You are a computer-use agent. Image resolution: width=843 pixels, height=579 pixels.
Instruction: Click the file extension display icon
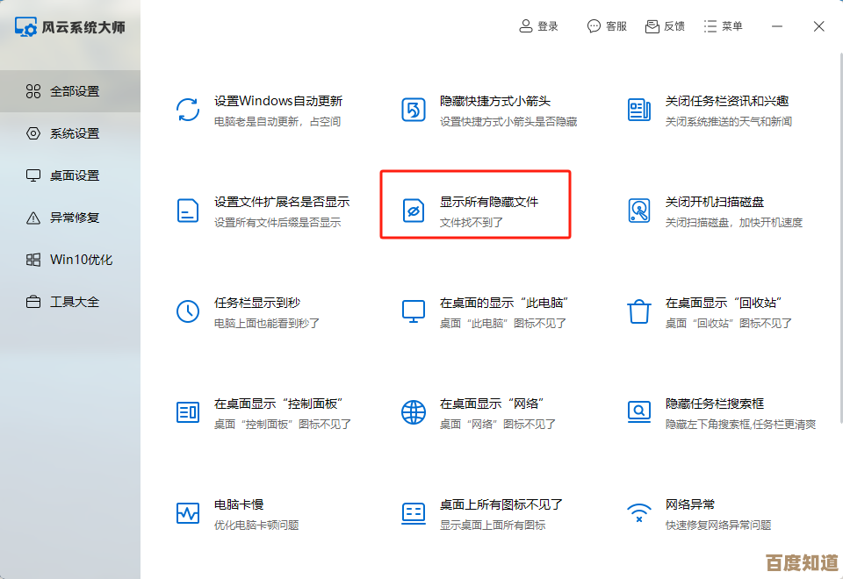coord(188,210)
